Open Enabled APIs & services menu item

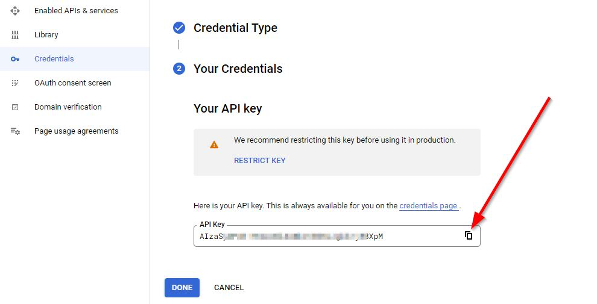[76, 11]
